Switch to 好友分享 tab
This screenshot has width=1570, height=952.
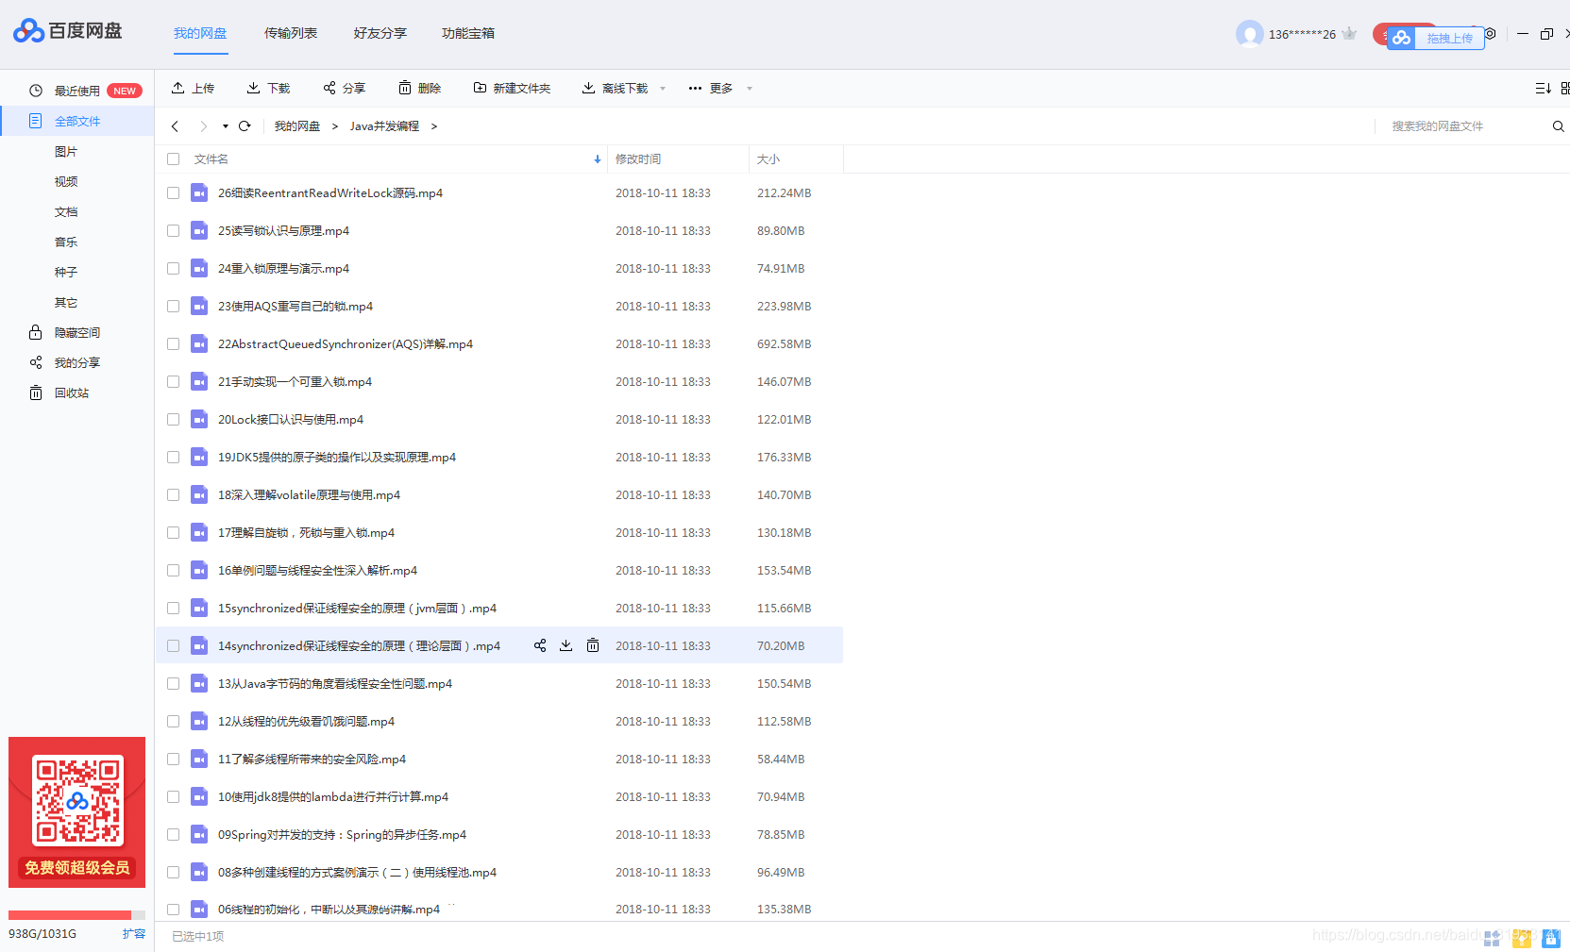pyautogui.click(x=380, y=33)
